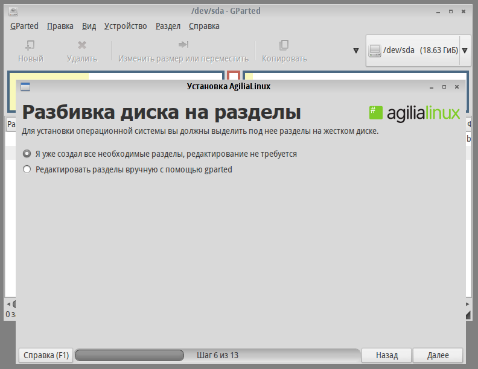Click the Изменить размер или переместить toolbar icon
The height and width of the screenshot is (369, 478).
[x=183, y=45]
